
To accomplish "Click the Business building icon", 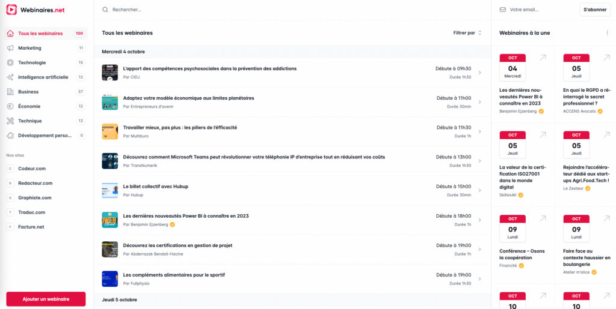I will pos(10,92).
